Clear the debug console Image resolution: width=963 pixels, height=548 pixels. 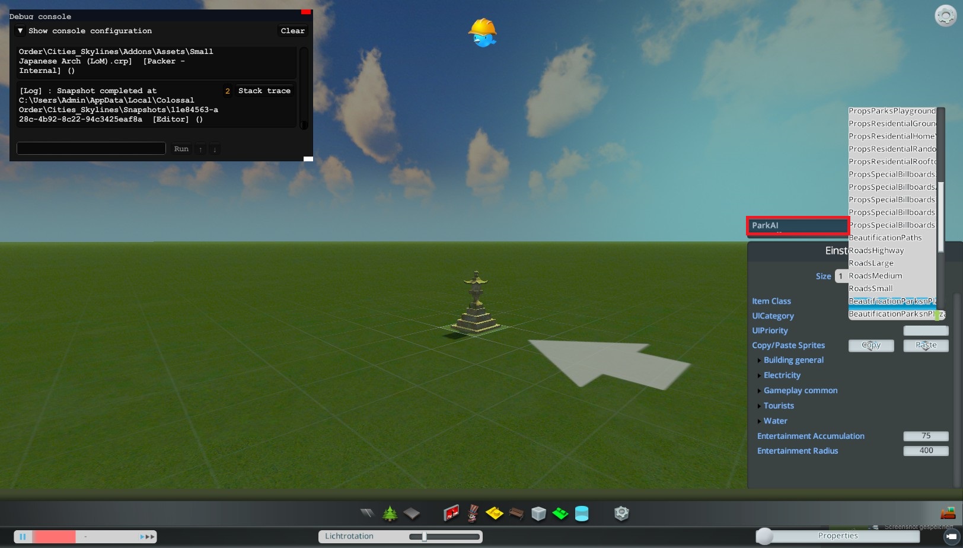click(293, 31)
